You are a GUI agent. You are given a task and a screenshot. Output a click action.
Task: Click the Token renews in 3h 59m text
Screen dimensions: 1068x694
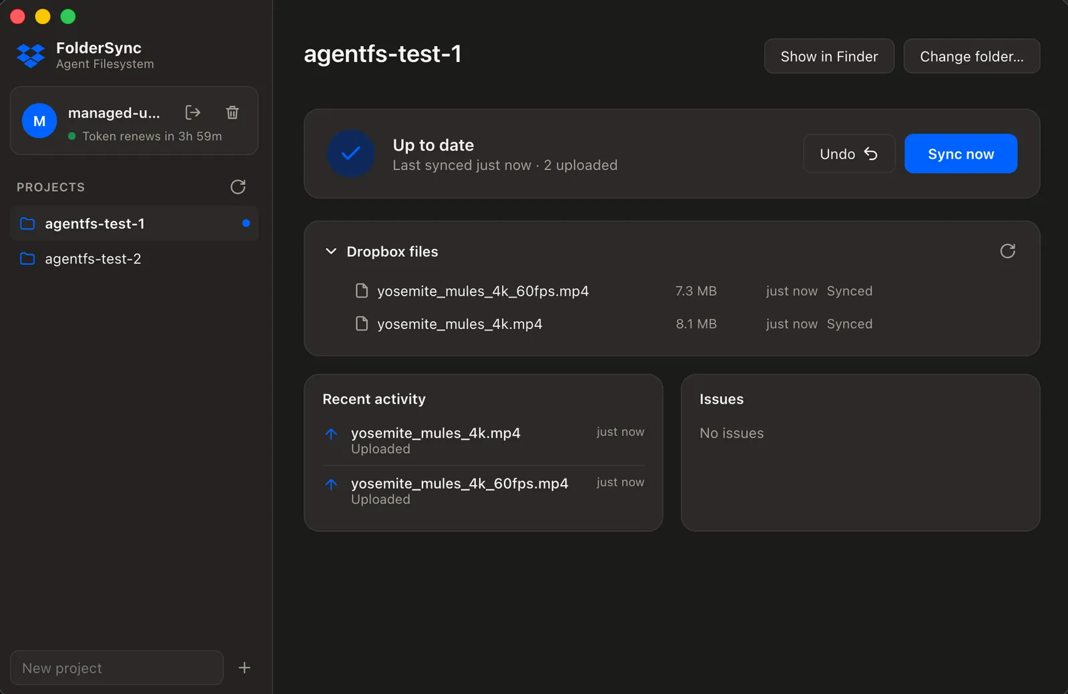pyautogui.click(x=152, y=136)
